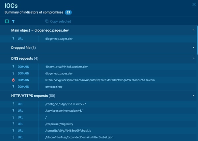The width and height of the screenshot is (198, 141).
Task: Collapse the DNS requests section
Action: coord(194,58)
